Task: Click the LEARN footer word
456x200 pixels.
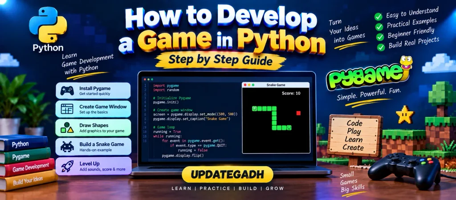Action: [182, 188]
